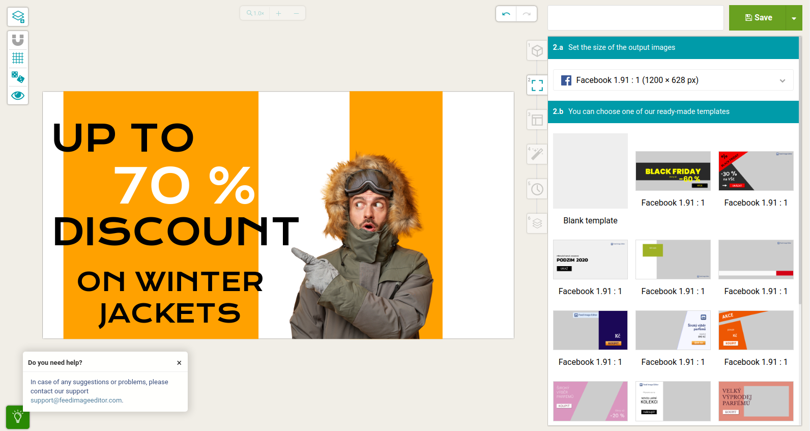Viewport: 810px width, 431px height.
Task: Click the templates panel scrollbar
Action: pos(800,170)
